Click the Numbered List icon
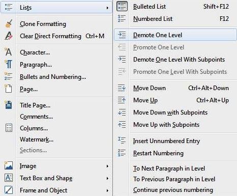The image size is (237, 196). click(x=122, y=18)
